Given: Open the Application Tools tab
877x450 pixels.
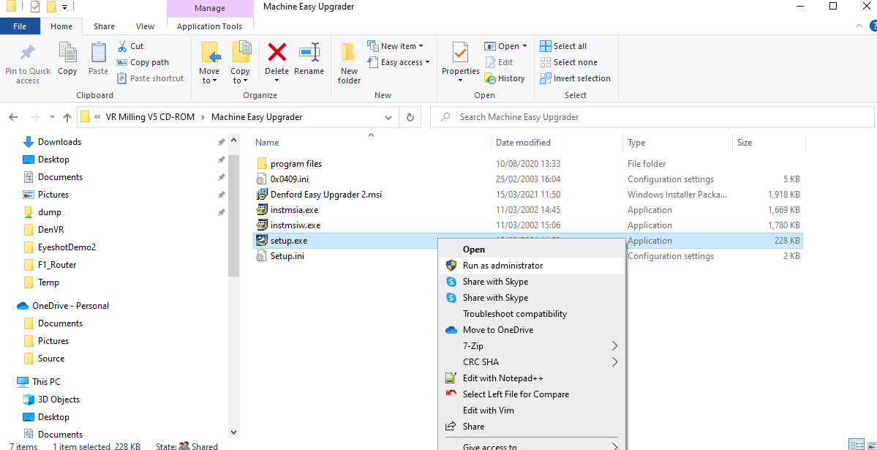Looking at the screenshot, I should click(209, 26).
